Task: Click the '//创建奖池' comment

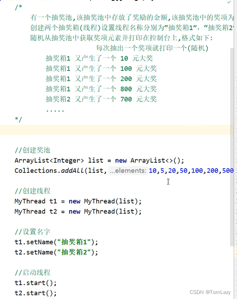Action: tap(32, 150)
